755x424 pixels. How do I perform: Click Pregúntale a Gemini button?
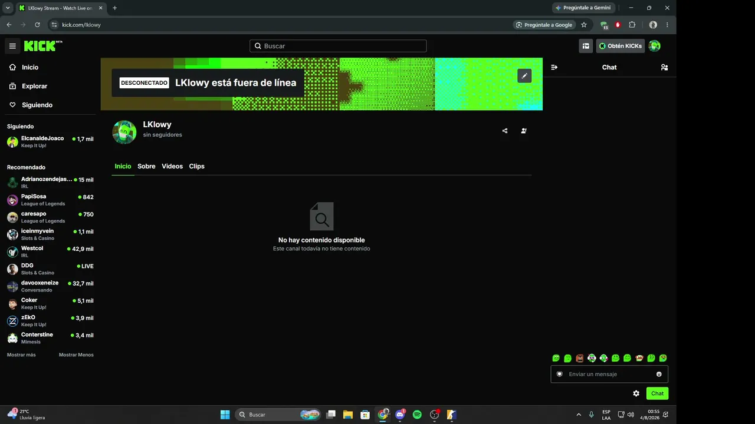point(583,8)
